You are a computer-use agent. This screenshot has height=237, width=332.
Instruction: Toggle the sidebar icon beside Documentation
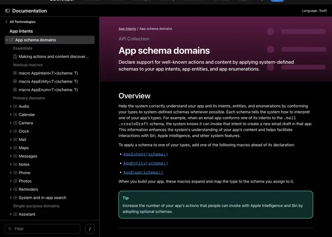coord(7,11)
